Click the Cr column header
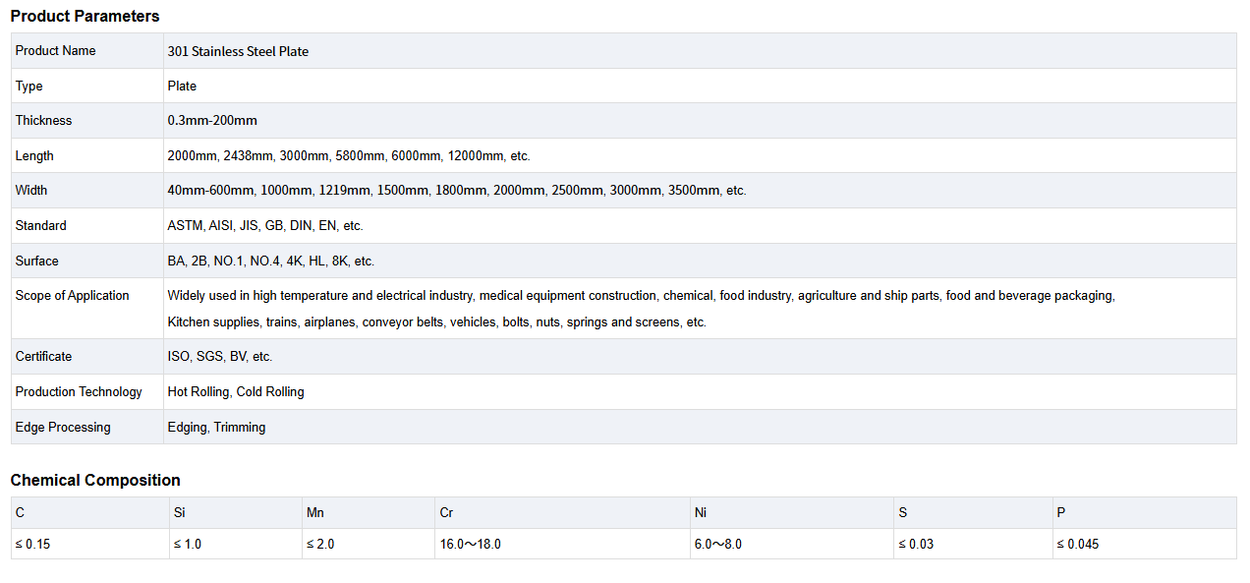The image size is (1250, 583). [447, 512]
